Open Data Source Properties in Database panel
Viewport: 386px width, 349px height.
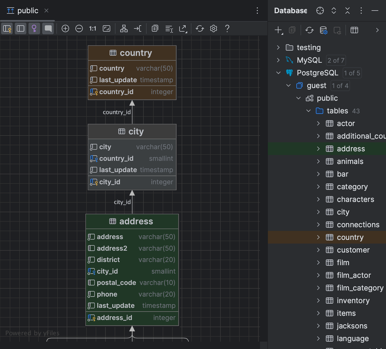point(324,30)
